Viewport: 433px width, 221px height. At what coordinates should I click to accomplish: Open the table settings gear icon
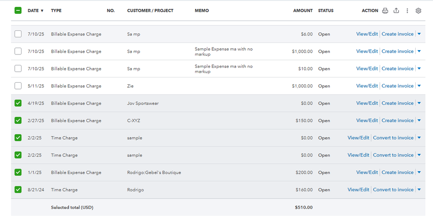pos(418,11)
